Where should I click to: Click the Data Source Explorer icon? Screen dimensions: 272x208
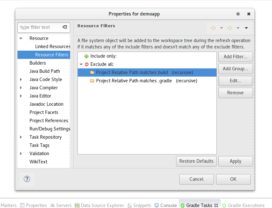76,205
